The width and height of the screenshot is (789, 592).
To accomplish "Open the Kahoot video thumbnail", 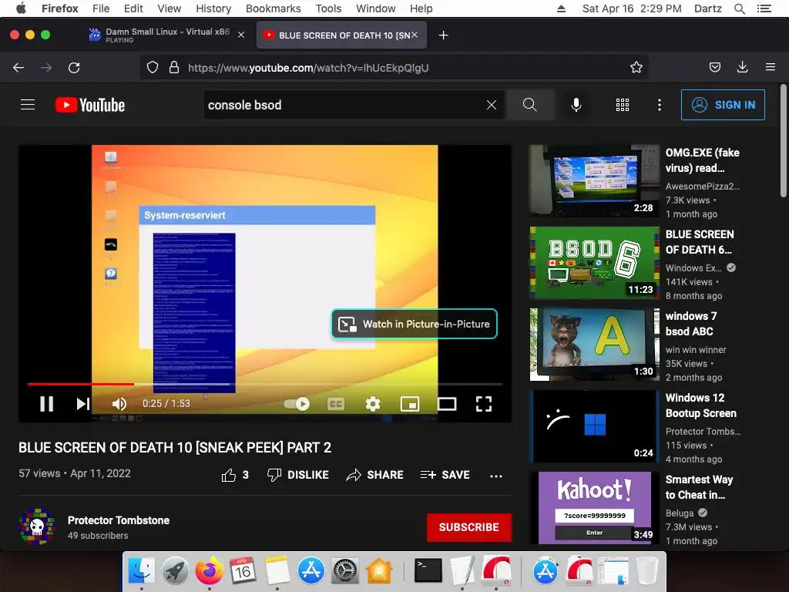I will click(x=594, y=507).
